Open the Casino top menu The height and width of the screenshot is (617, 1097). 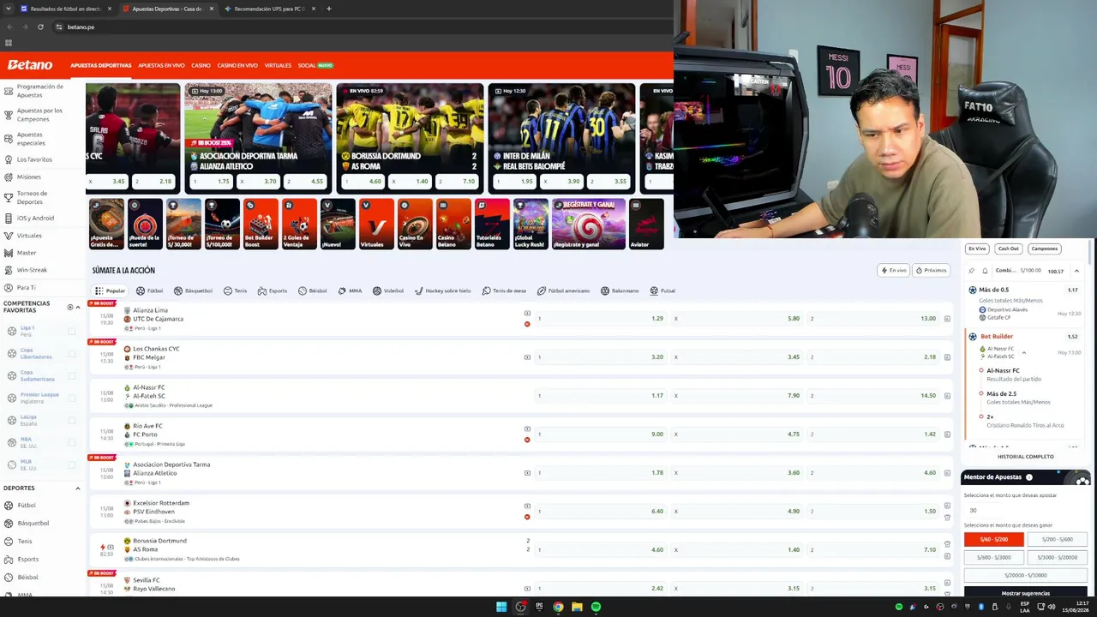pyautogui.click(x=201, y=65)
